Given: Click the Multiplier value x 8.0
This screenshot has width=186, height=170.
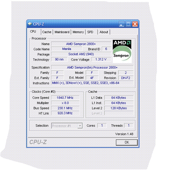Looking at the screenshot, I should [x=65, y=103].
